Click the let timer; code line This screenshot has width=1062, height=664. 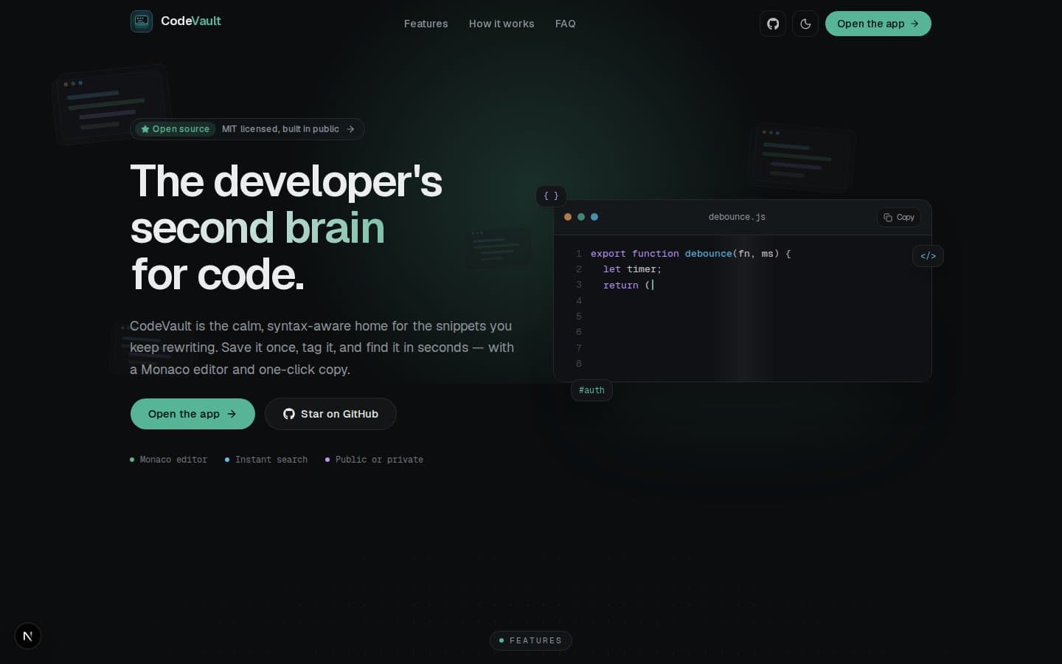click(632, 269)
